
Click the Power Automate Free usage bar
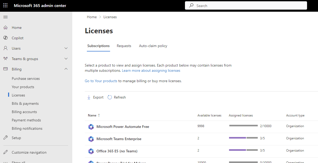pos(243,126)
